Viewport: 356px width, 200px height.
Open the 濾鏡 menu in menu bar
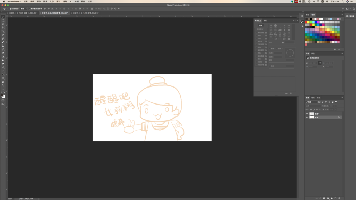65,1
